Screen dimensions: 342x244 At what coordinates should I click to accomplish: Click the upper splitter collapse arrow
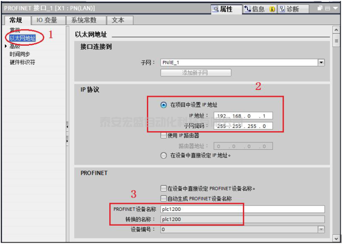pyautogui.click(x=67, y=127)
